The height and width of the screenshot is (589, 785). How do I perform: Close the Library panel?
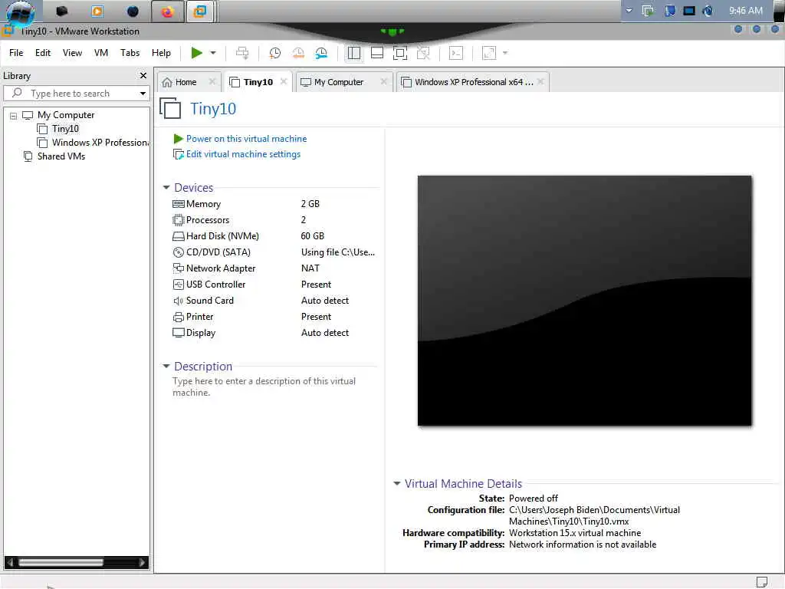coord(143,76)
